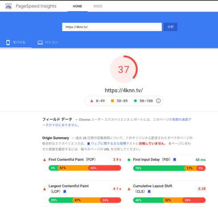Click the CLS value 0.28
218x210 pixels.
(202, 189)
